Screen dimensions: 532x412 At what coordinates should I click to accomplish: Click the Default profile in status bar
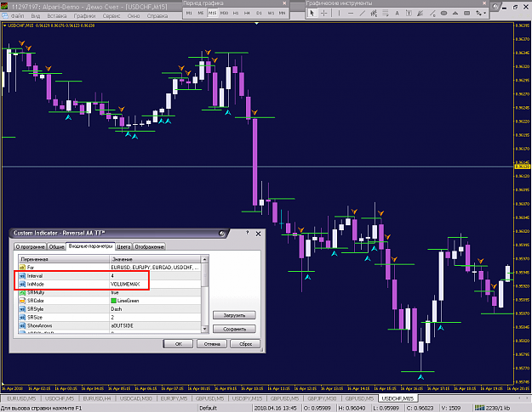(x=208, y=408)
